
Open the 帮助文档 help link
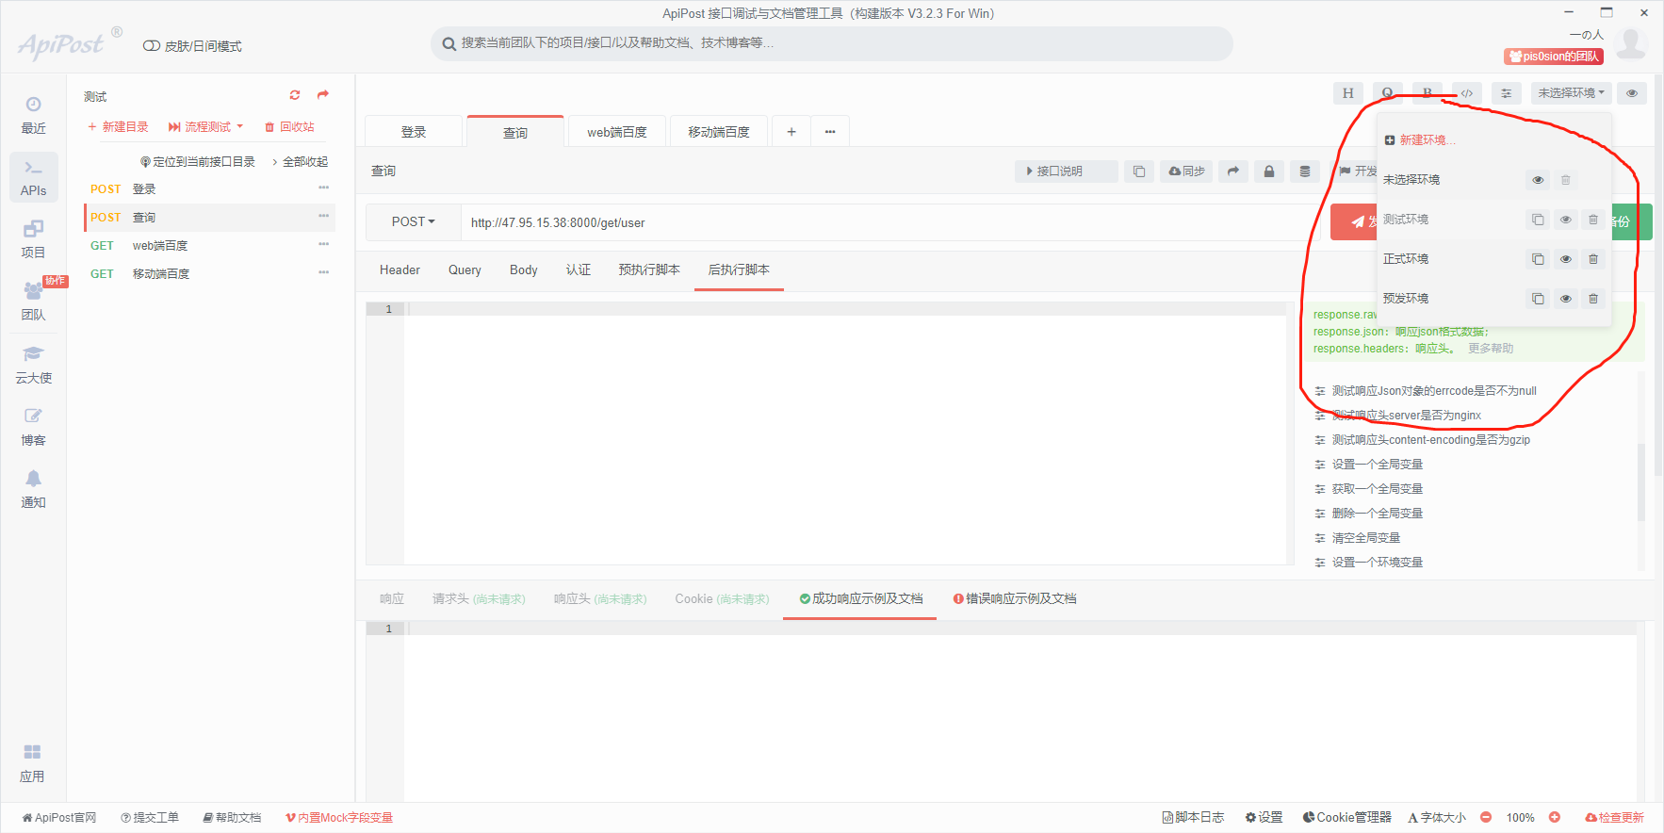pos(232,818)
